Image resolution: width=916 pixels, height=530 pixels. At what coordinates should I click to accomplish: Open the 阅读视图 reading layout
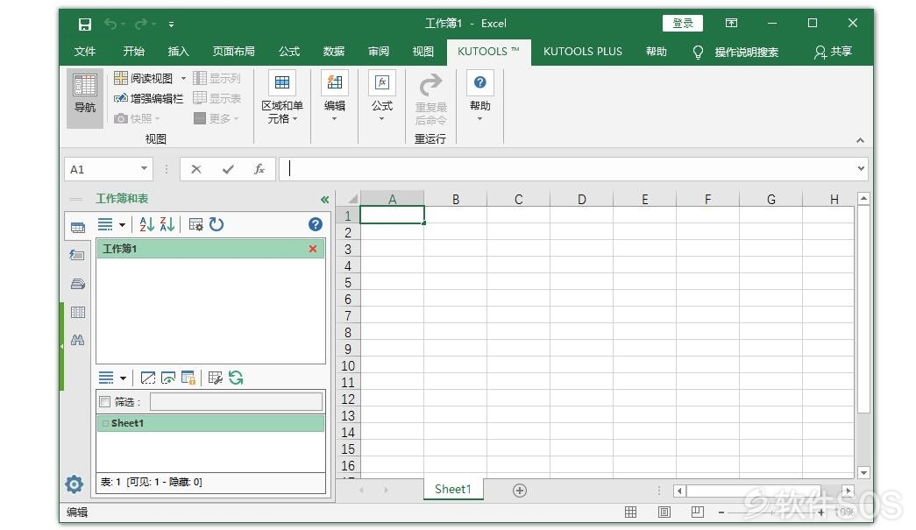click(144, 78)
